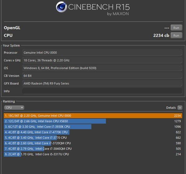Click the score 505 in ranking
Image resolution: width=186 pixels, height=174 pixels.
point(178,149)
